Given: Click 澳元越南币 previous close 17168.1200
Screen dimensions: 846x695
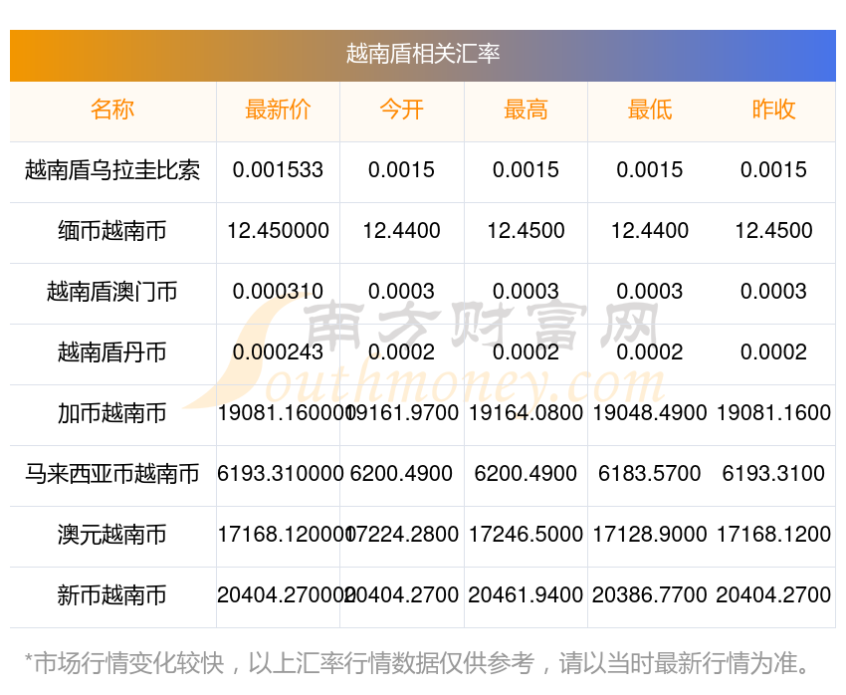Looking at the screenshot, I should coord(773,535).
